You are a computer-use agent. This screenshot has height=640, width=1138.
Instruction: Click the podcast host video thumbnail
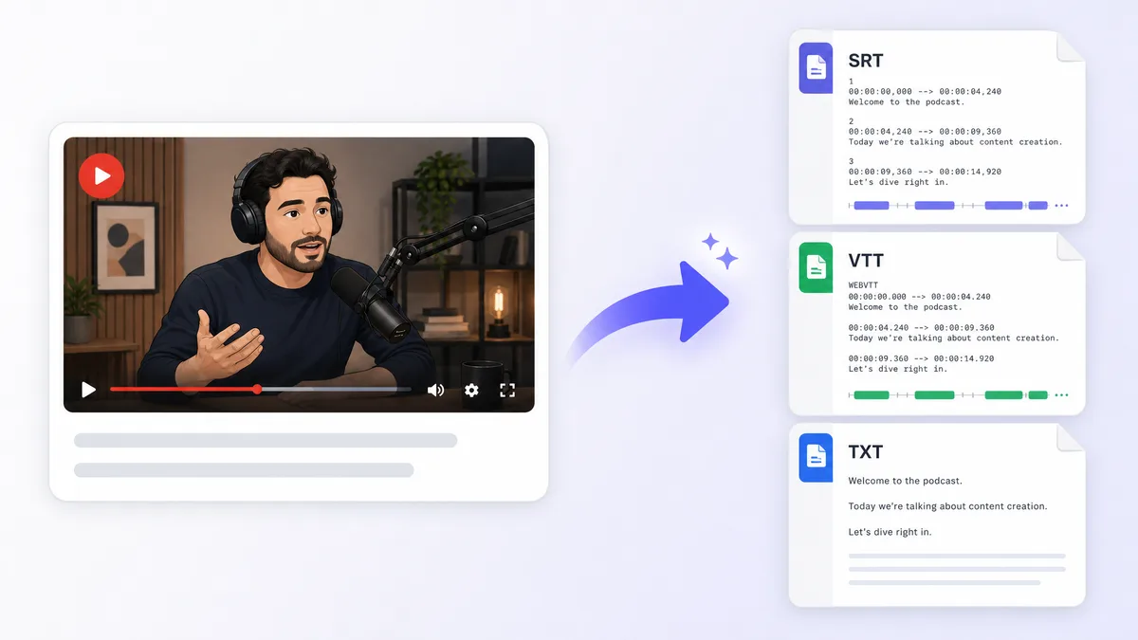point(299,275)
